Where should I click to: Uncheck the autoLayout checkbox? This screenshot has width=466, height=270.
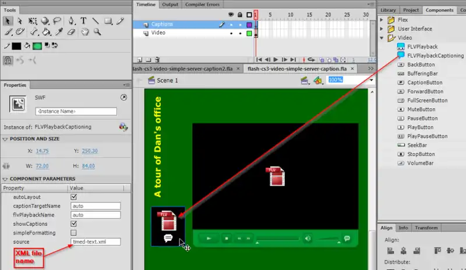pyautogui.click(x=73, y=197)
